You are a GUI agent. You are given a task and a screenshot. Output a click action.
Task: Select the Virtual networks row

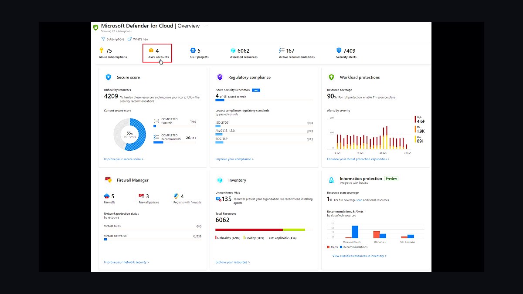click(x=153, y=237)
